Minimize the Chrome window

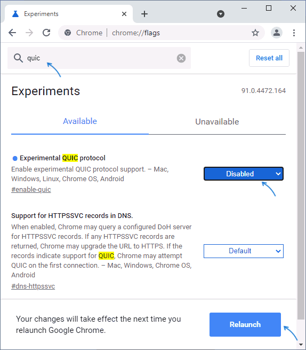coord(244,8)
